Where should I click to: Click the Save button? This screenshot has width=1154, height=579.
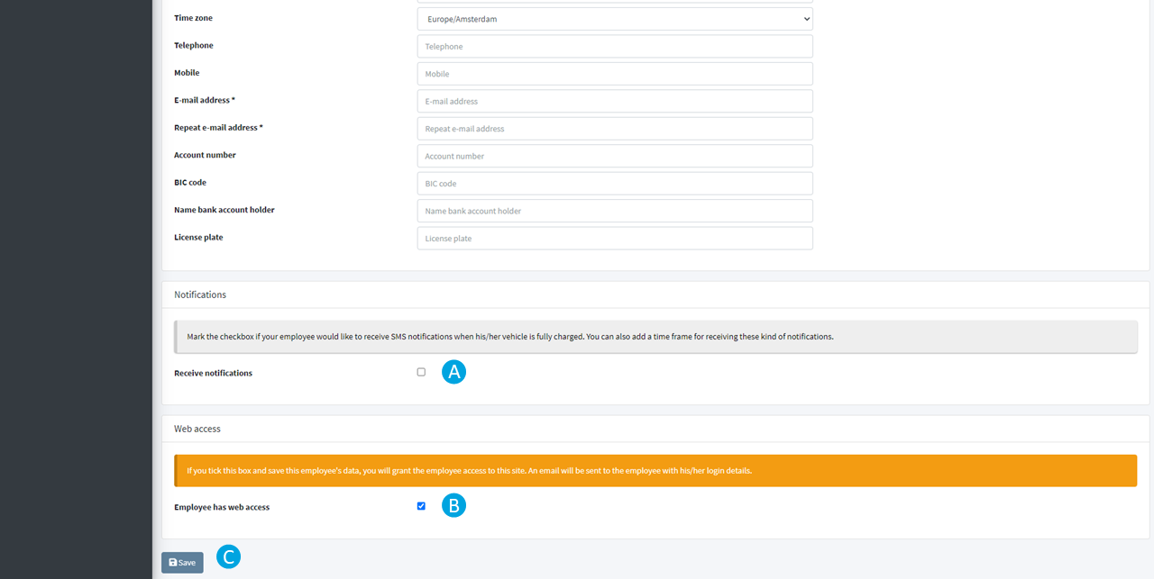182,563
